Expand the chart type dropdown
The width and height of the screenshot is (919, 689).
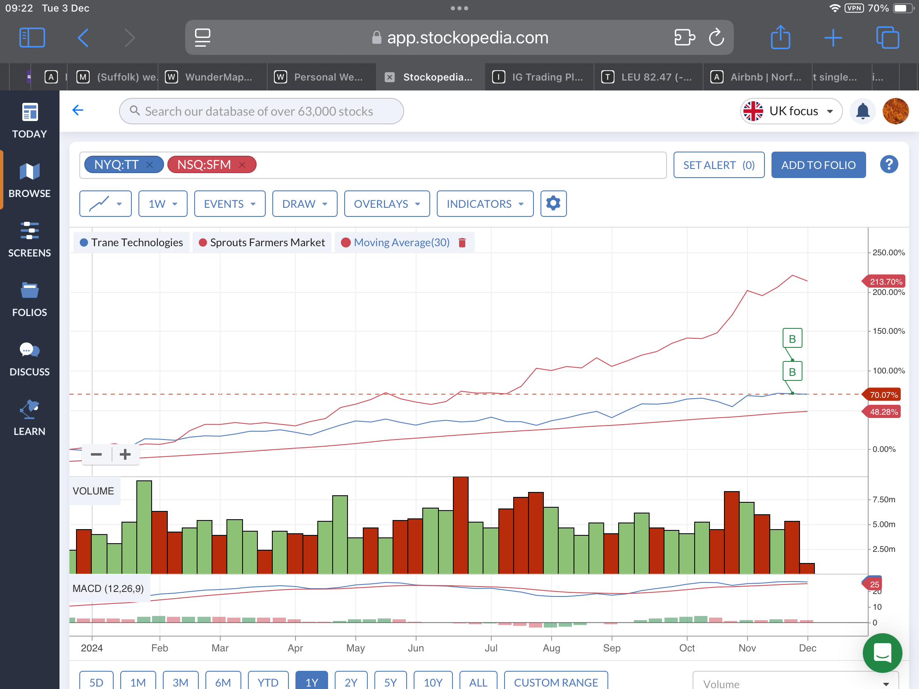(x=105, y=204)
